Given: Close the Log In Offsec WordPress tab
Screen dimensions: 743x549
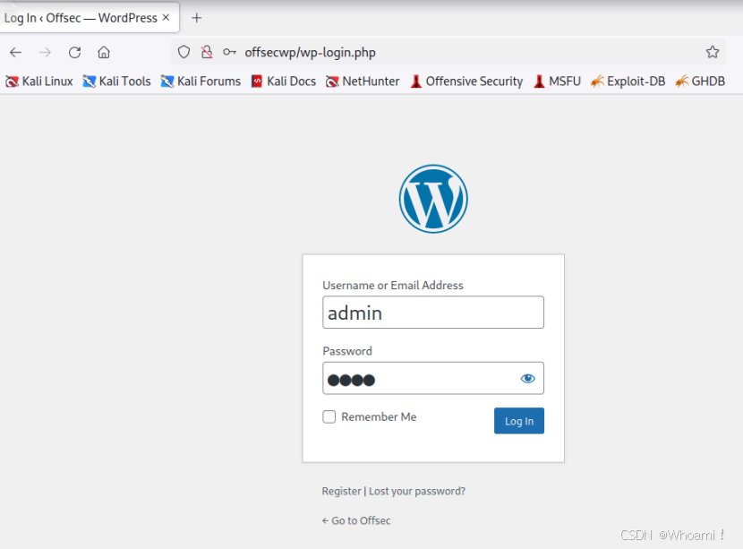Looking at the screenshot, I should pos(166,18).
